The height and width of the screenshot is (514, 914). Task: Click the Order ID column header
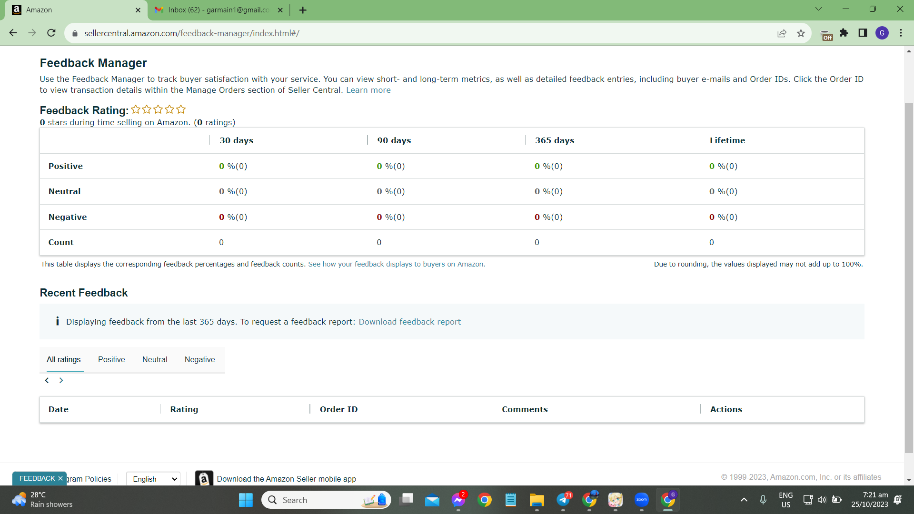click(x=339, y=409)
